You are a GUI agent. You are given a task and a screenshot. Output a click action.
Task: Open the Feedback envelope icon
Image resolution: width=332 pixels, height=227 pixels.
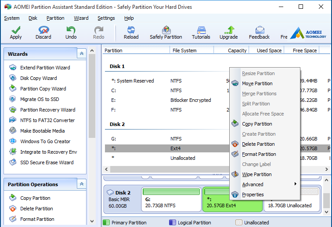point(260,30)
